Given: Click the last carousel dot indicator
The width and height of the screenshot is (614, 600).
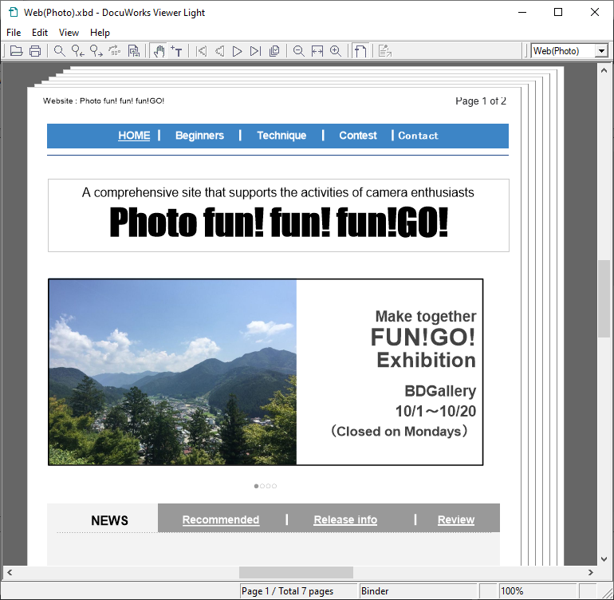Looking at the screenshot, I should coord(274,486).
